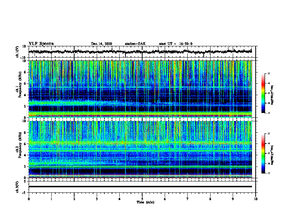Screen dimensions: 288x223
Task: Click the ch.1 spectrogram color scale bar
Action: 263,93
